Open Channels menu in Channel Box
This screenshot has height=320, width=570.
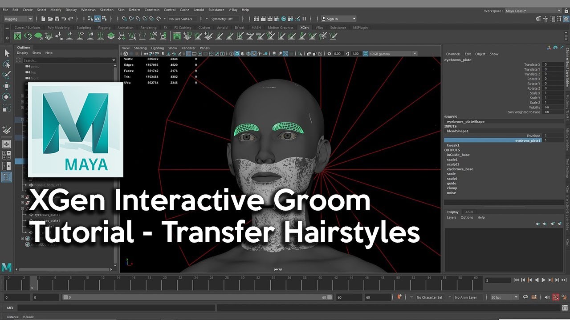(x=453, y=54)
